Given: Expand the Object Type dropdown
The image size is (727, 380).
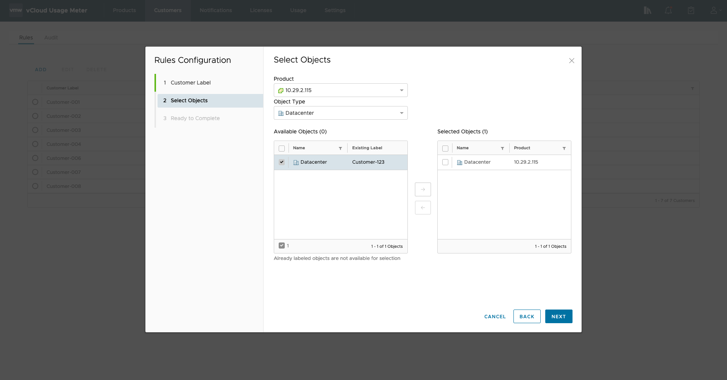Looking at the screenshot, I should (x=340, y=113).
